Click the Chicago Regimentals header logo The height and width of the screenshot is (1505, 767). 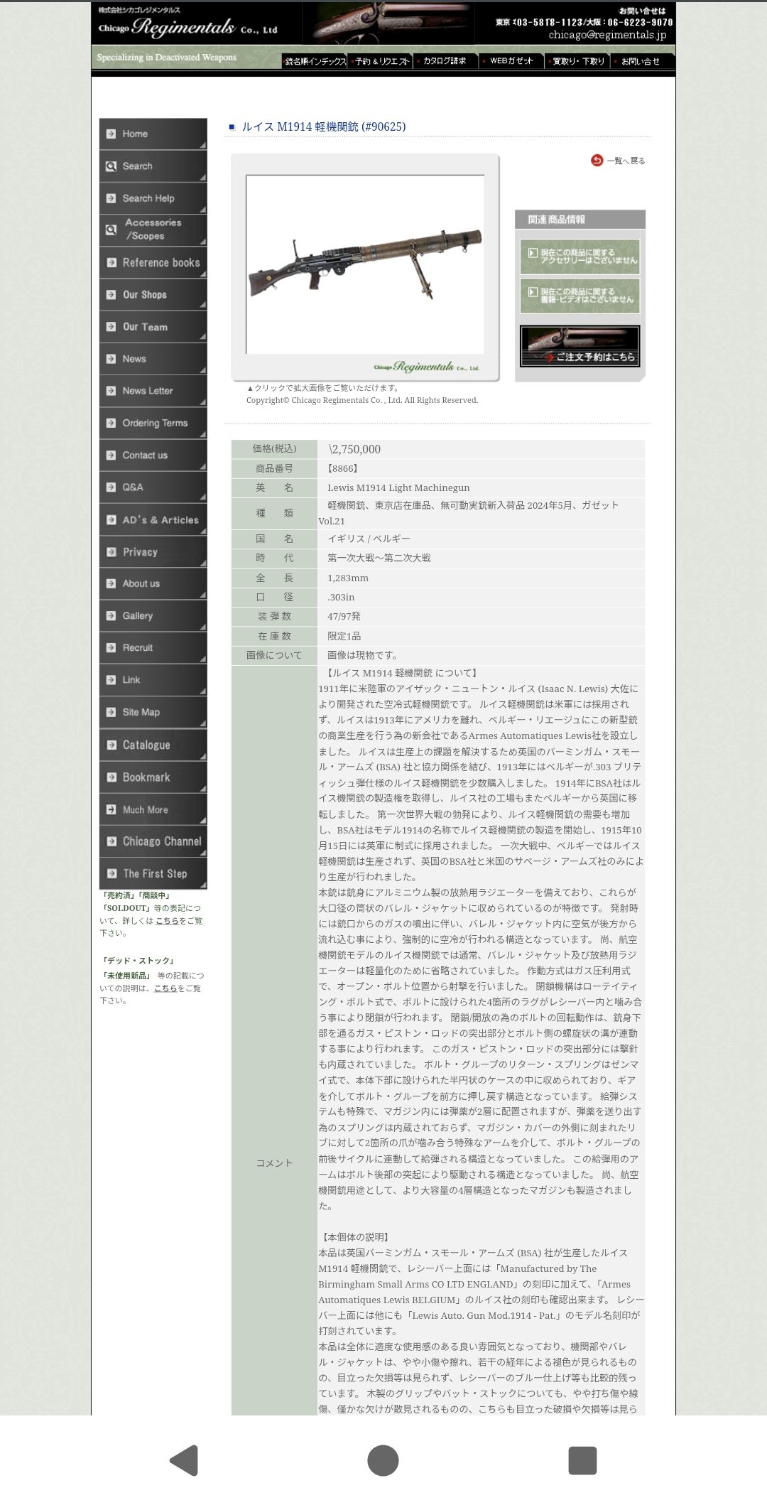tap(188, 27)
